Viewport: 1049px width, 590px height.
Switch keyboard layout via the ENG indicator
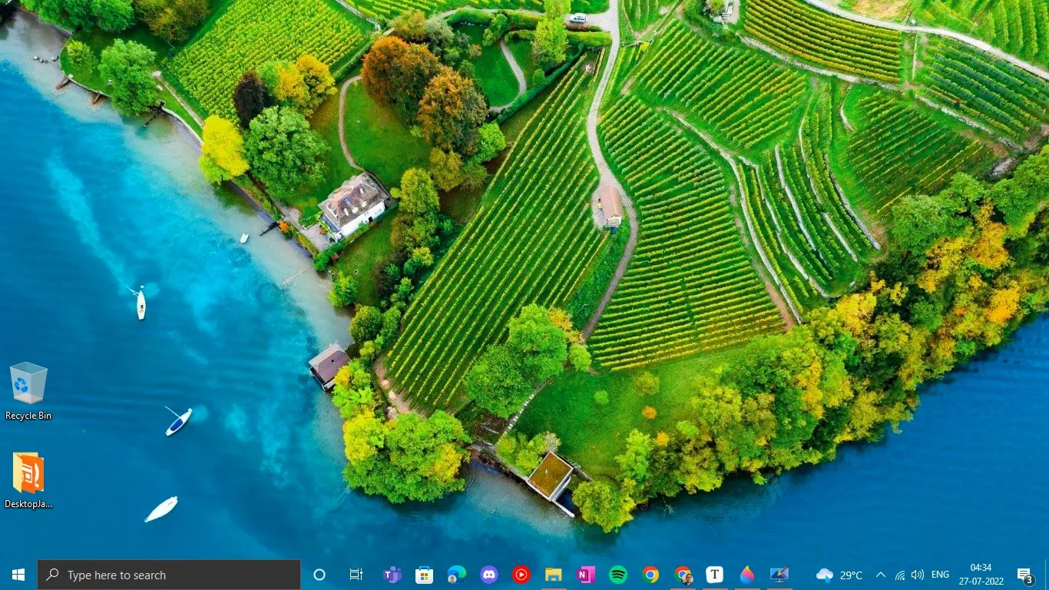coord(939,574)
